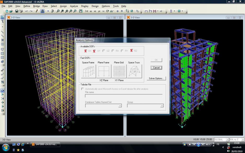The height and width of the screenshot is (153, 245).
Task: Zoom in one step with plus magnifier
Action: (71, 11)
